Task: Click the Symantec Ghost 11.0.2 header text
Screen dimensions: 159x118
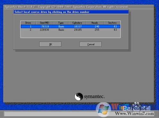Action: 20,7
